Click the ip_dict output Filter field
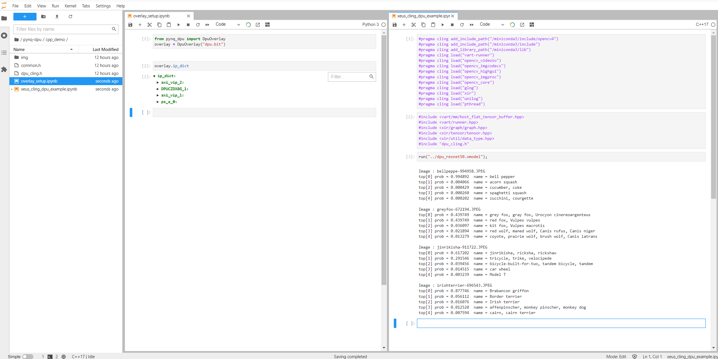This screenshot has height=359, width=718. pos(352,77)
